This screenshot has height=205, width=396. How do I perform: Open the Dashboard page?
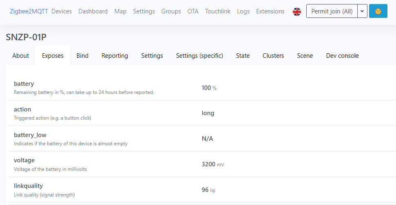(x=93, y=11)
